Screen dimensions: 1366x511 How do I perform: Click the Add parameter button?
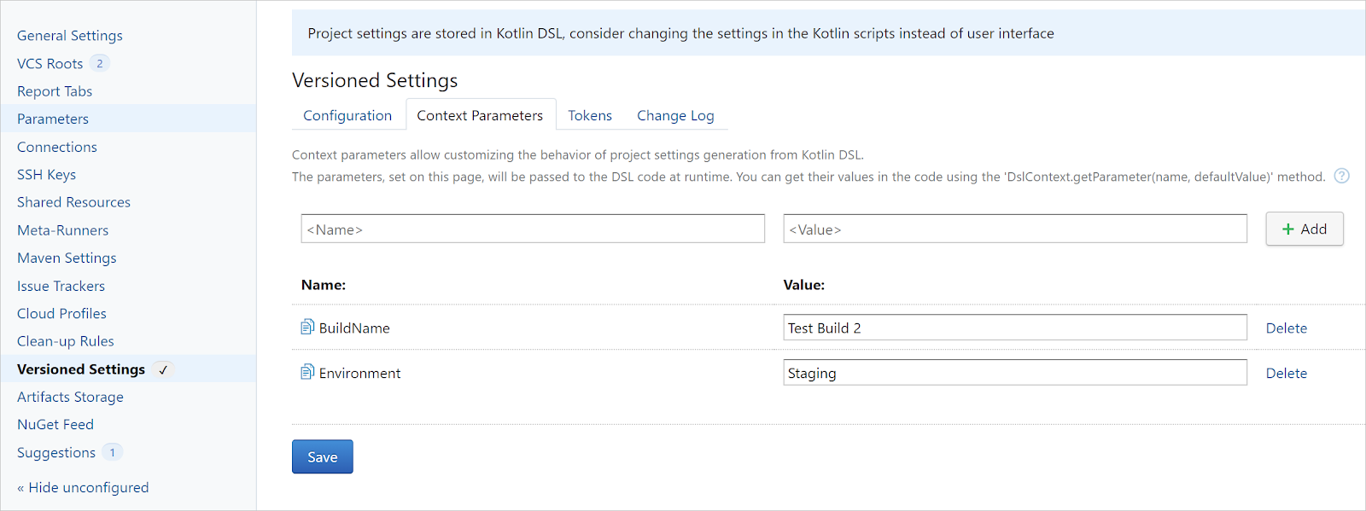(1305, 229)
